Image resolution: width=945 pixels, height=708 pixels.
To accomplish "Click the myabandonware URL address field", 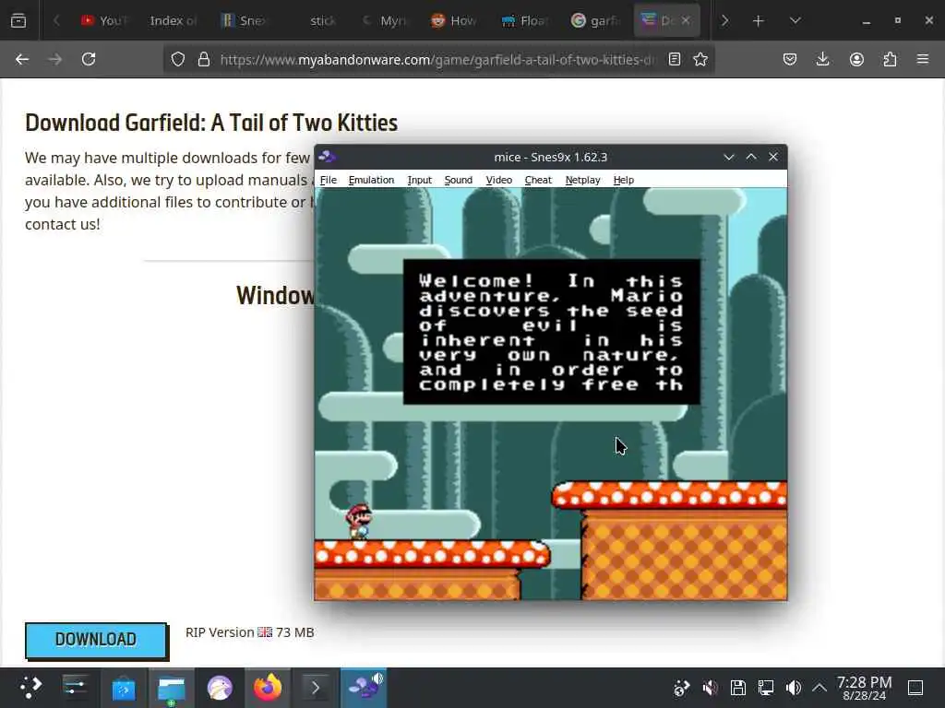I will click(x=437, y=60).
